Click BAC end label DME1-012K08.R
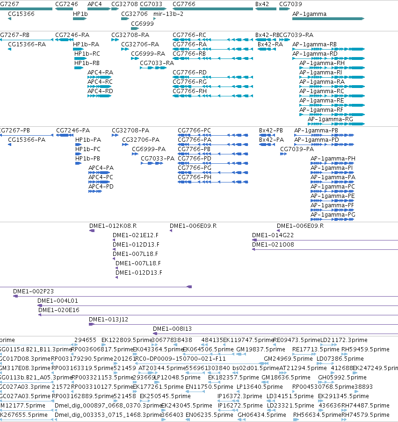398x422 pixels. (x=113, y=226)
